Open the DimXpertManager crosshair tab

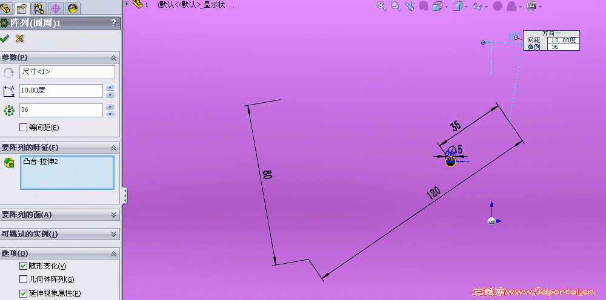pyautogui.click(x=56, y=7)
